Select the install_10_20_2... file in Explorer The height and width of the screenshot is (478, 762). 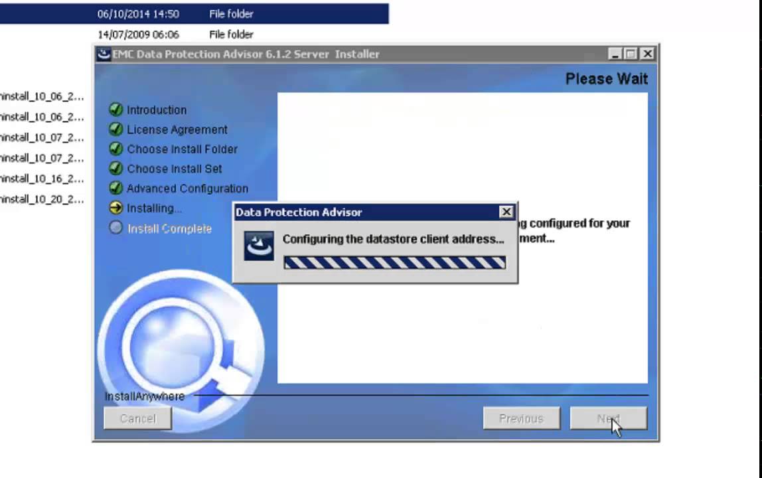click(42, 199)
